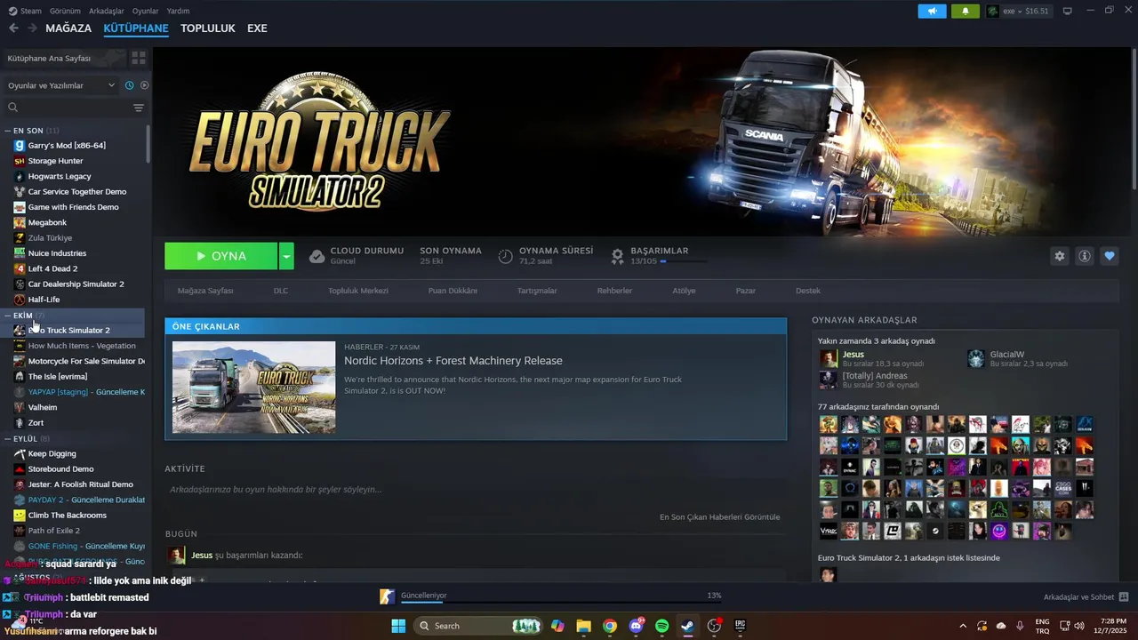Open the Görünüm menu

pyautogui.click(x=65, y=11)
